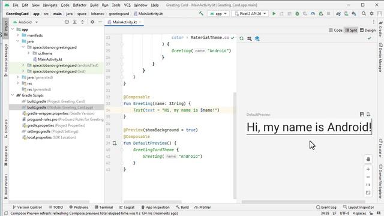Screen dimensions: 384x216
Task: Select the MainActivity.kt editor tab
Action: 124,22
